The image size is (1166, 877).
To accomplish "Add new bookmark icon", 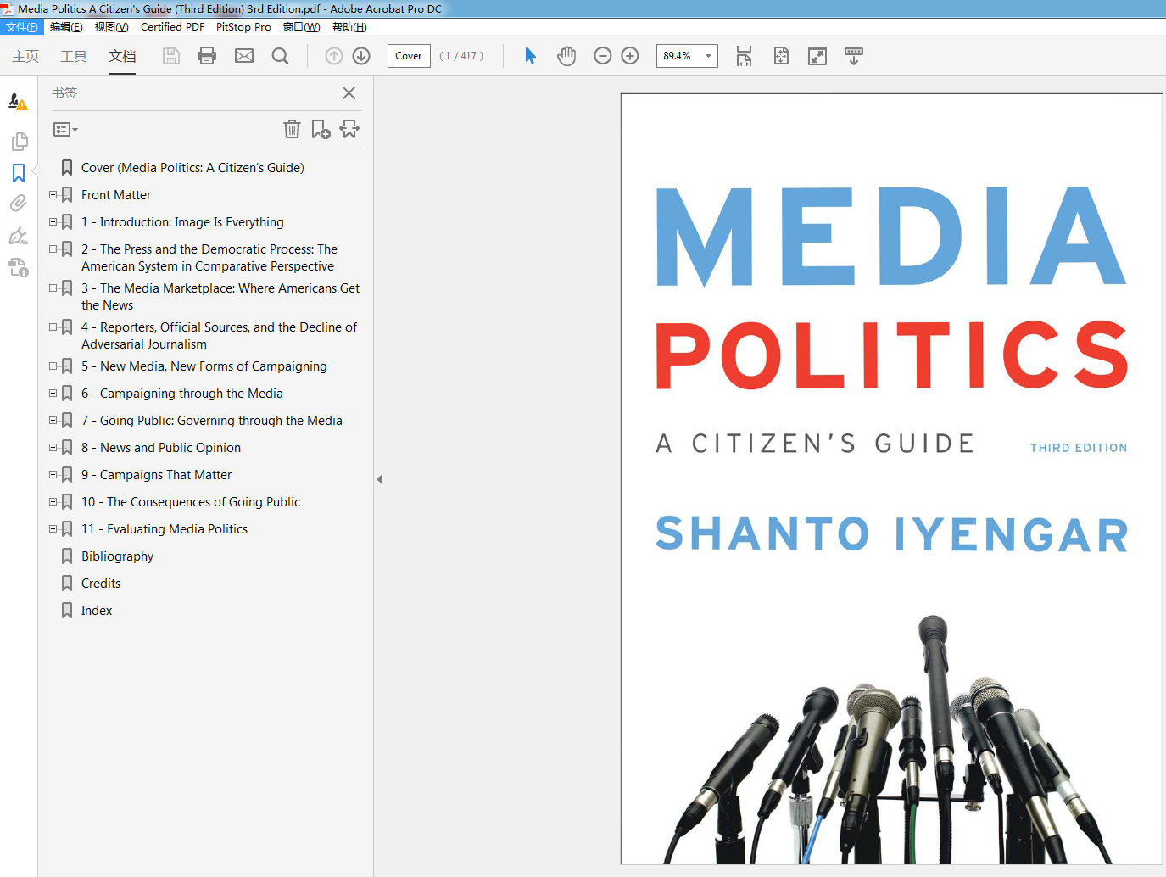I will pyautogui.click(x=321, y=129).
